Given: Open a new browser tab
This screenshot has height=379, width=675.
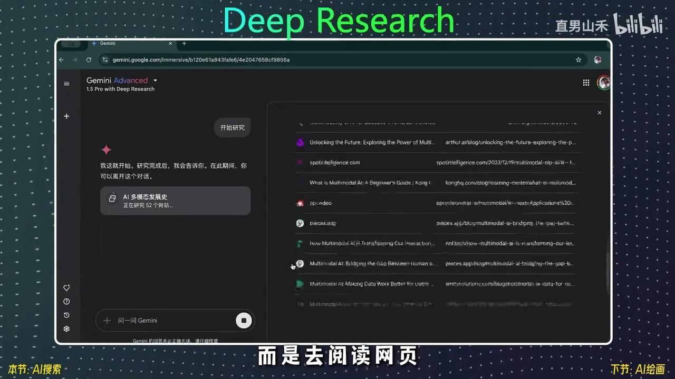Looking at the screenshot, I should tap(184, 44).
